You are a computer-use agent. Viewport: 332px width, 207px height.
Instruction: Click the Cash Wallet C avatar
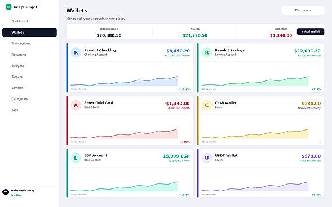pos(207,105)
